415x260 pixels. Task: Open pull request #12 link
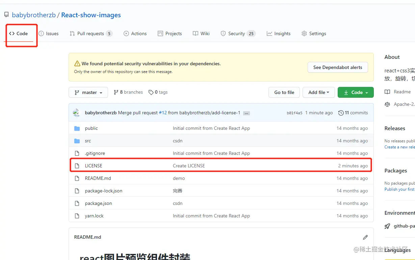[x=163, y=113]
